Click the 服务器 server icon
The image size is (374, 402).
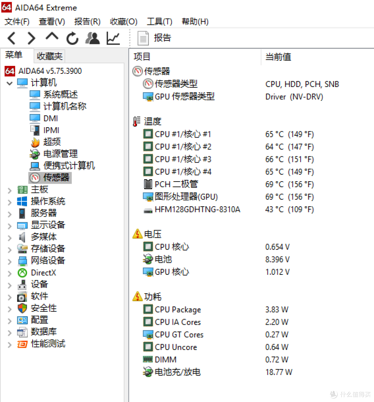pos(22,213)
